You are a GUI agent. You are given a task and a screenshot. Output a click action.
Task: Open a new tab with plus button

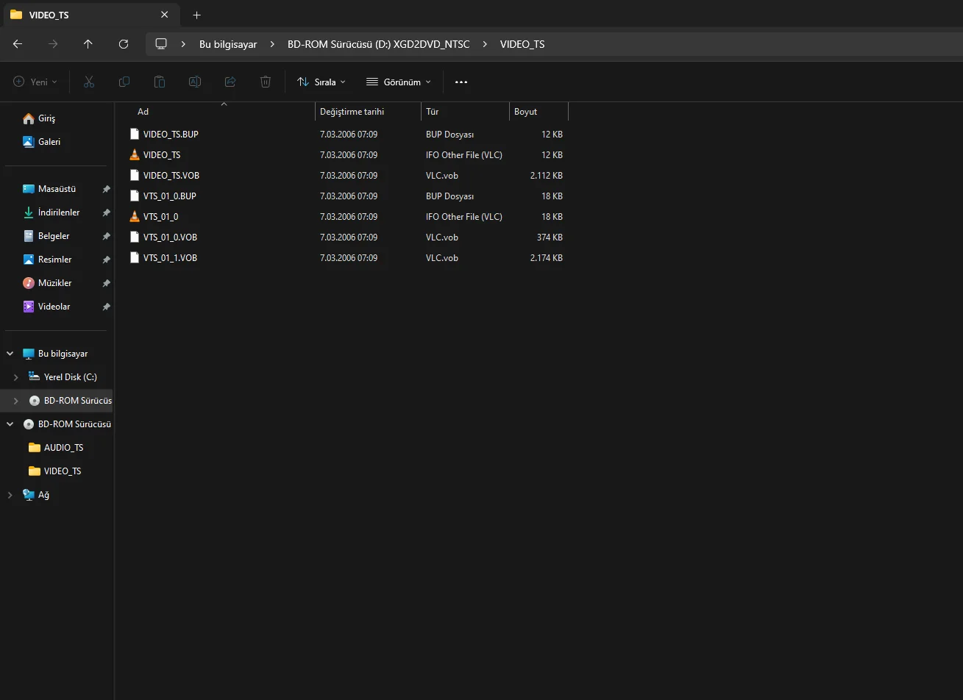pyautogui.click(x=196, y=15)
